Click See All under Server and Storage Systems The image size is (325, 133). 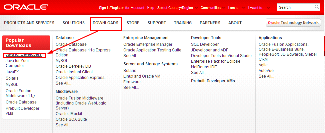[x=131, y=88]
